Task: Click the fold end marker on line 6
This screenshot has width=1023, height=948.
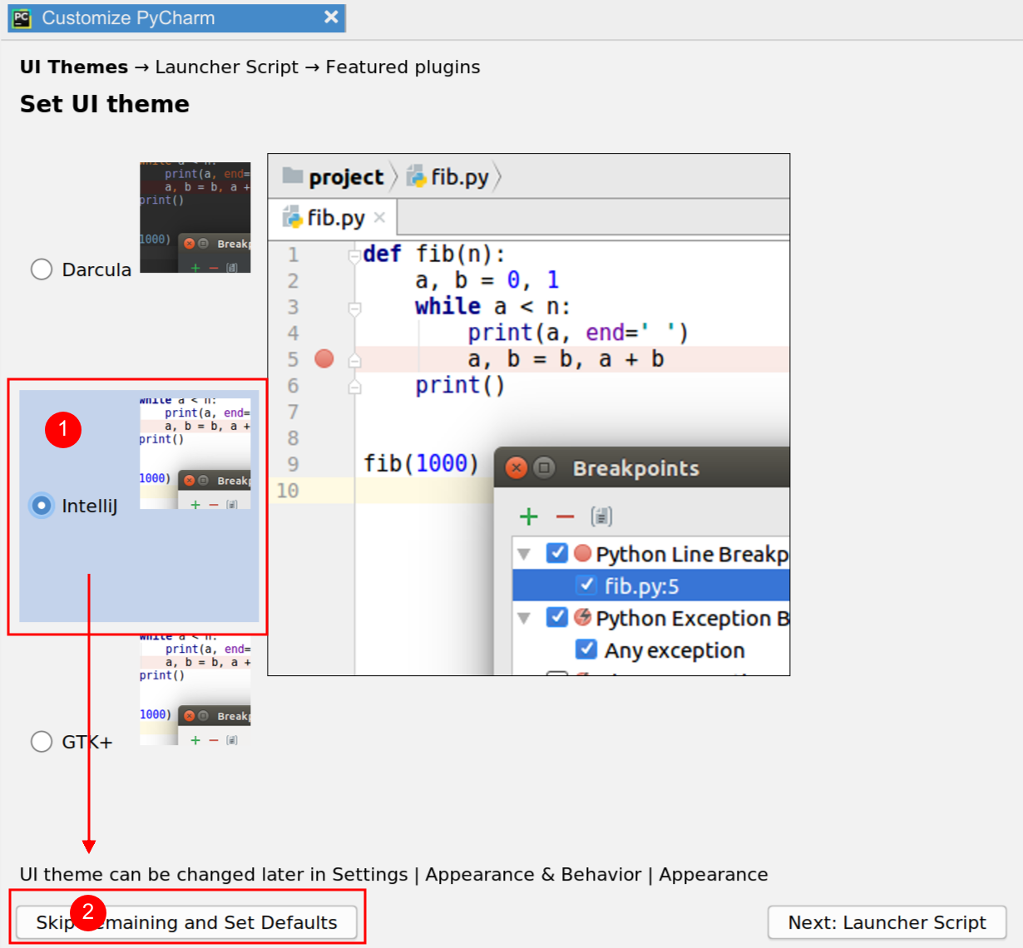Action: 354,387
